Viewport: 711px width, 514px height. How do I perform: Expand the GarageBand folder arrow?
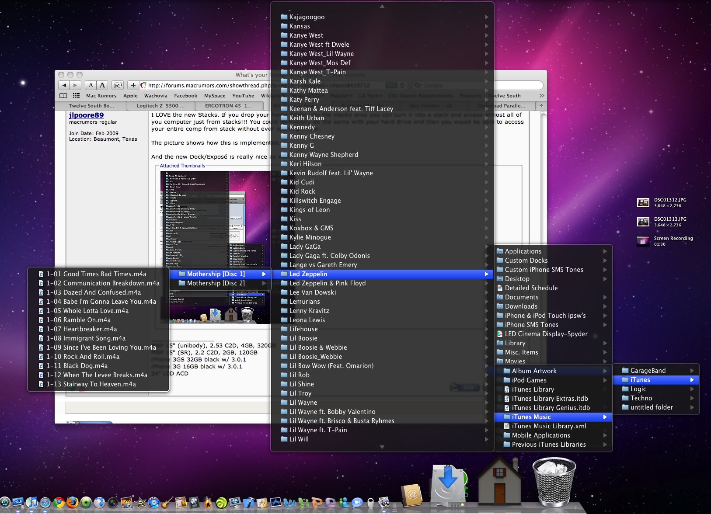point(692,371)
